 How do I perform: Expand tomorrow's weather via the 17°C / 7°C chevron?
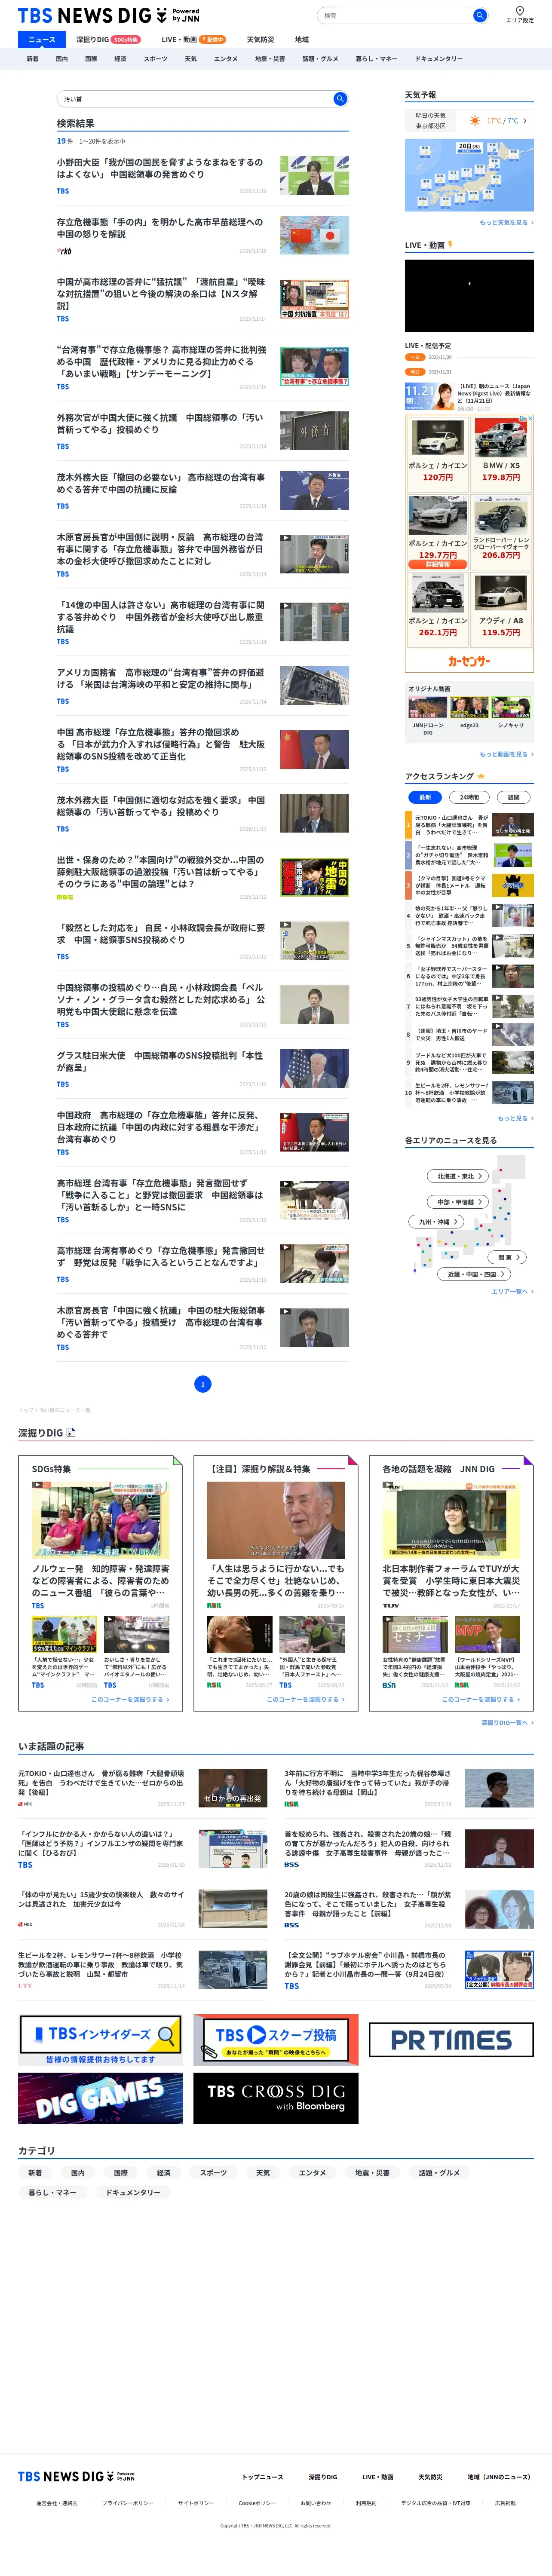coord(524,121)
